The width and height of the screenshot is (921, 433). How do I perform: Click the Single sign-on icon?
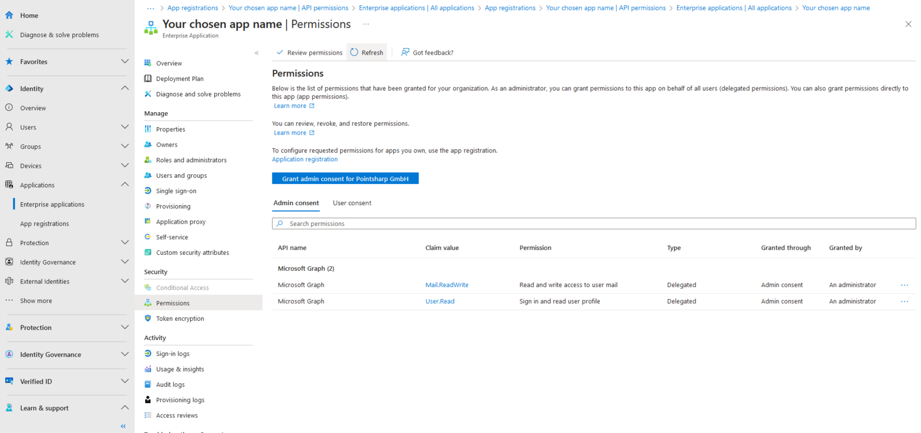tap(148, 191)
